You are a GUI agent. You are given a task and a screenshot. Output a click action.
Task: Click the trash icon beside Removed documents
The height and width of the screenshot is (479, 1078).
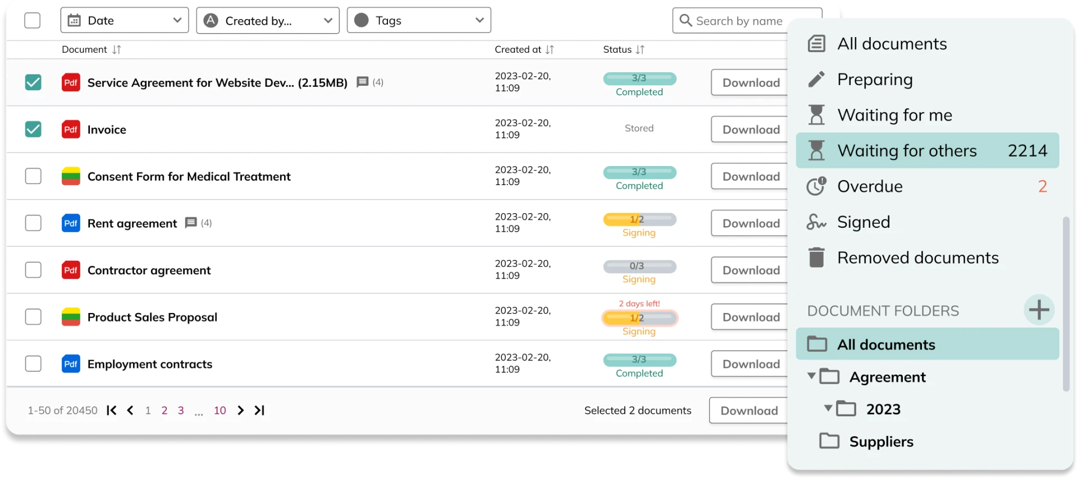[816, 257]
